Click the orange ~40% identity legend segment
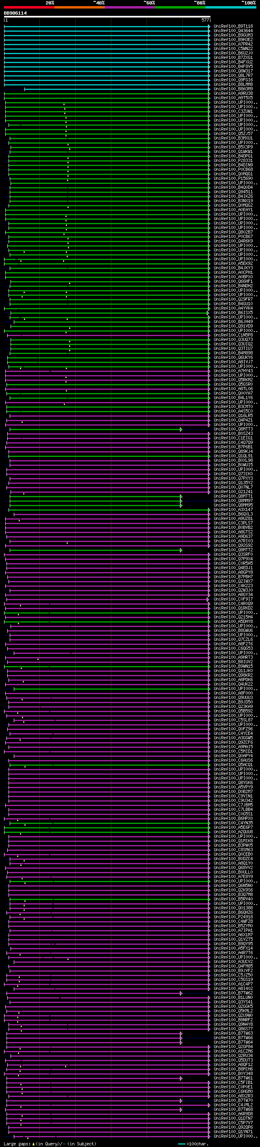The width and height of the screenshot is (260, 1147). 80,7
